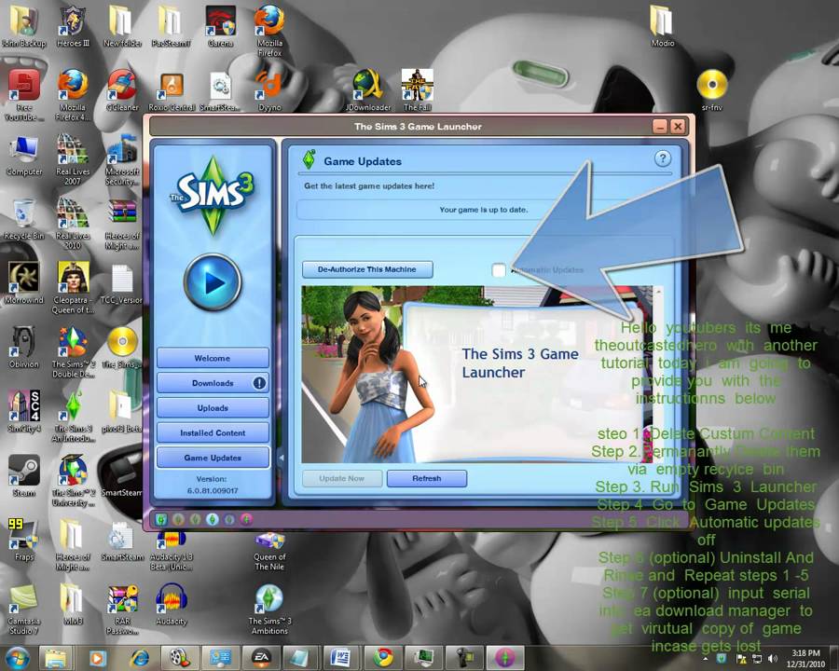This screenshot has width=839, height=671.
Task: Open the Installed Content tab
Action: tap(213, 432)
